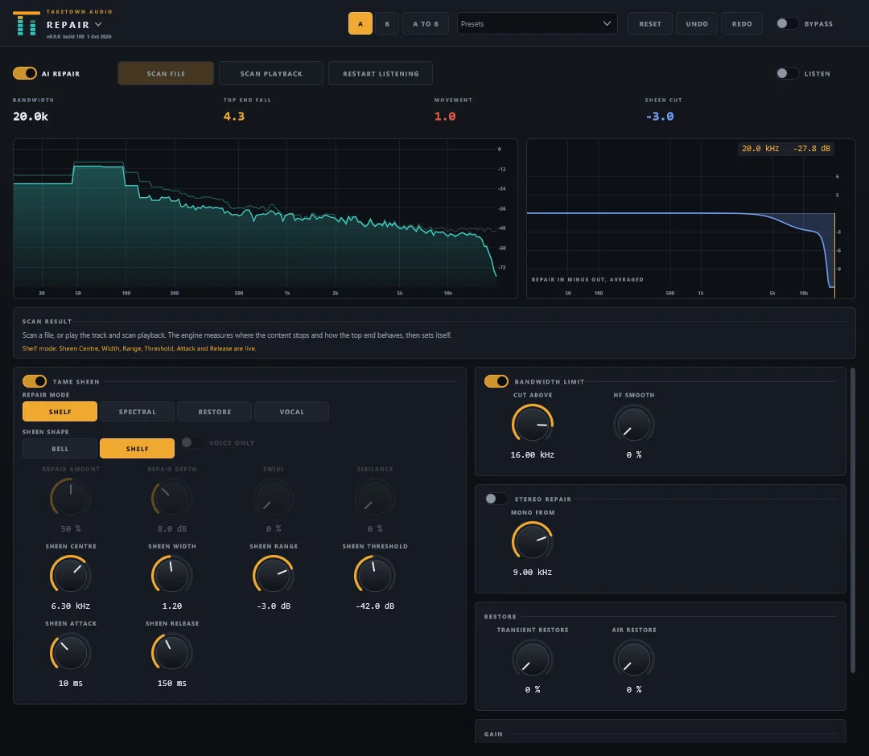Click the -3.0 dB sheen range value
Image resolution: width=869 pixels, height=756 pixels.
[x=274, y=606]
